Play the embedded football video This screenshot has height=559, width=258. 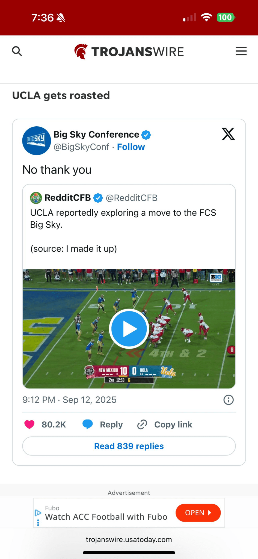[x=129, y=329]
